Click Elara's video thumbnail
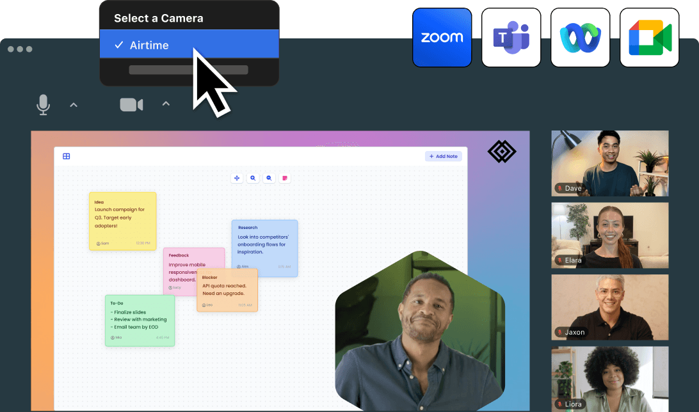The width and height of the screenshot is (699, 412). click(610, 235)
